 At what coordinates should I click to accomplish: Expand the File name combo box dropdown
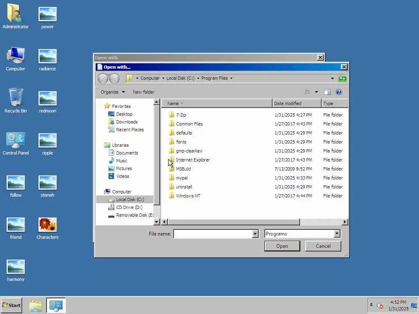[x=255, y=234]
